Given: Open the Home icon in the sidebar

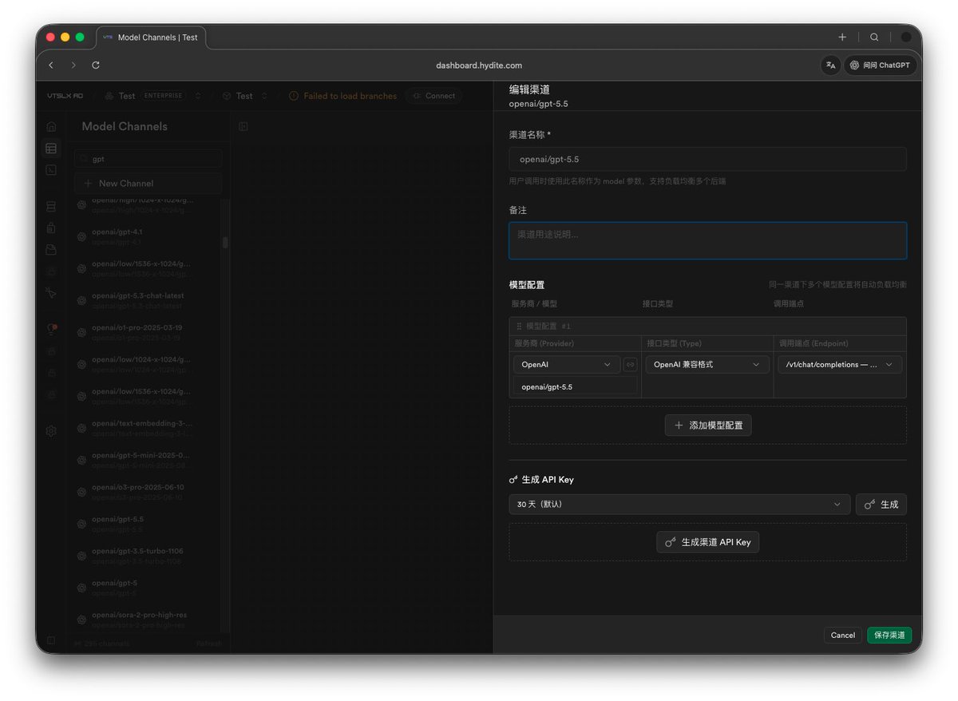Looking at the screenshot, I should tap(51, 126).
